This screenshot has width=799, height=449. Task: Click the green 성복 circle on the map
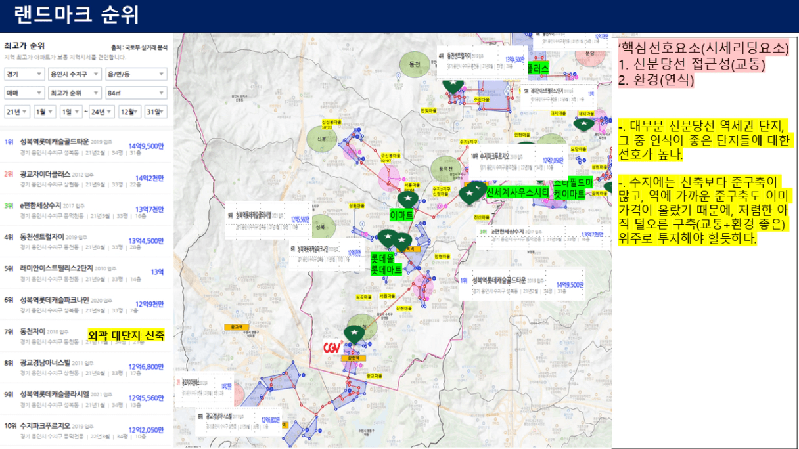click(x=322, y=226)
